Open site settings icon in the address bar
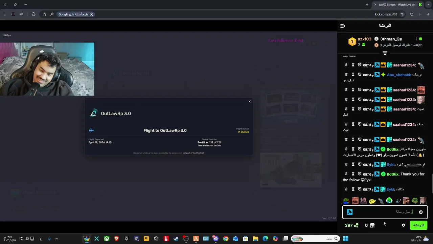433x244 pixels. coord(402,14)
